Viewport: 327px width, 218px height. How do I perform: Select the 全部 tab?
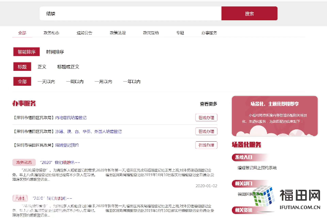[22, 33]
